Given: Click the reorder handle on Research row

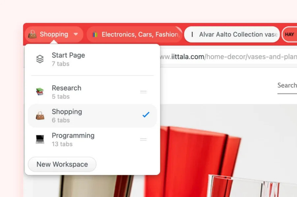Looking at the screenshot, I should point(143,92).
